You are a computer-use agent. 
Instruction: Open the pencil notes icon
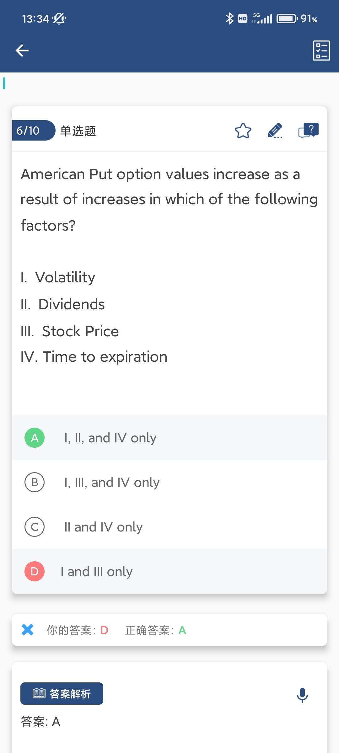coord(275,131)
